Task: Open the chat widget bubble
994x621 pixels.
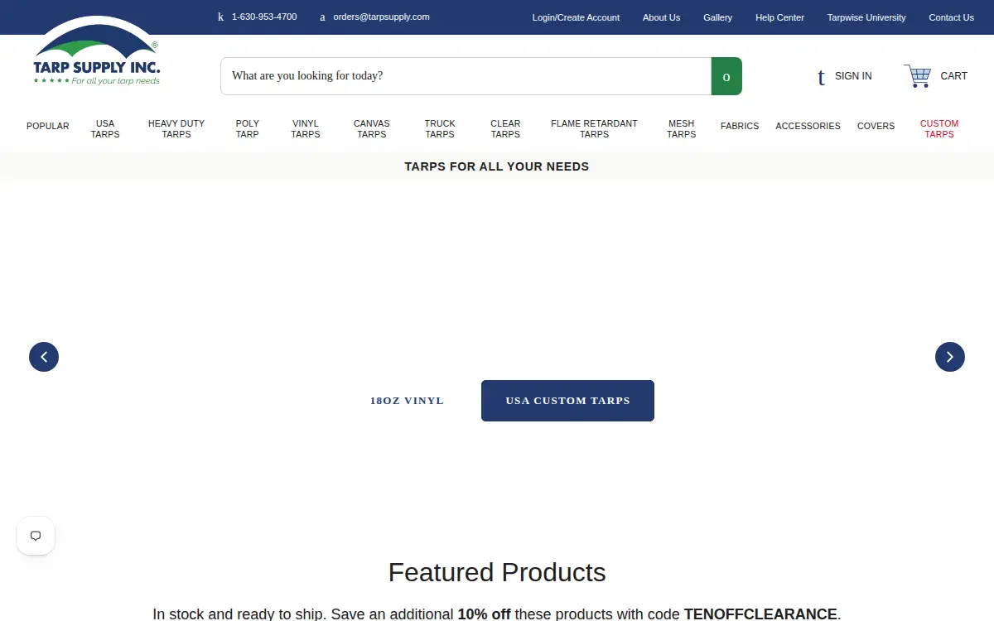Action: pos(36,536)
